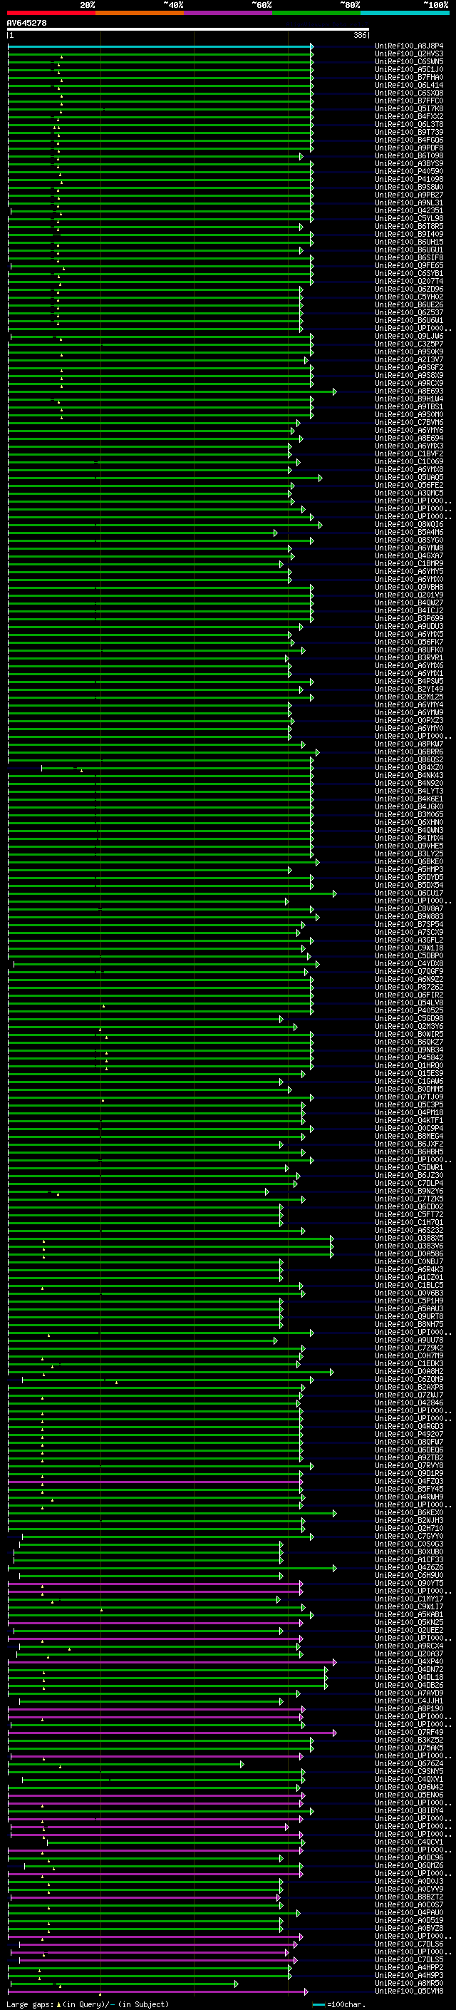Click the UniRef100_B9H1W4 label
The width and height of the screenshot is (456, 2010).
(409, 399)
